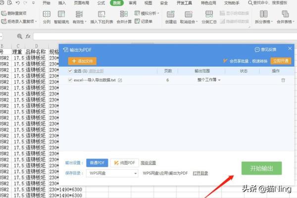The width and height of the screenshot is (297, 198).
Task: Click the zoom magnifier icon beside fx
Action: 19,37
